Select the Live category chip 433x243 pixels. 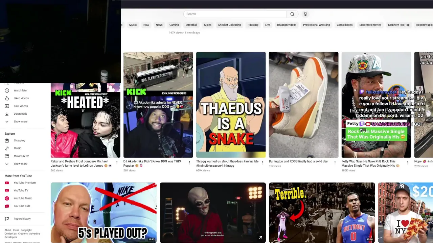[x=268, y=25]
